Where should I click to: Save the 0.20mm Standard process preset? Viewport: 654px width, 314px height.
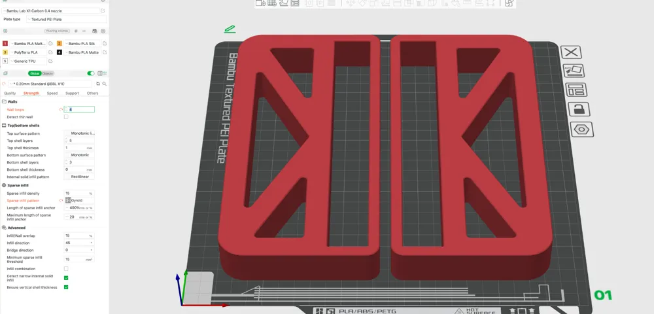click(99, 84)
